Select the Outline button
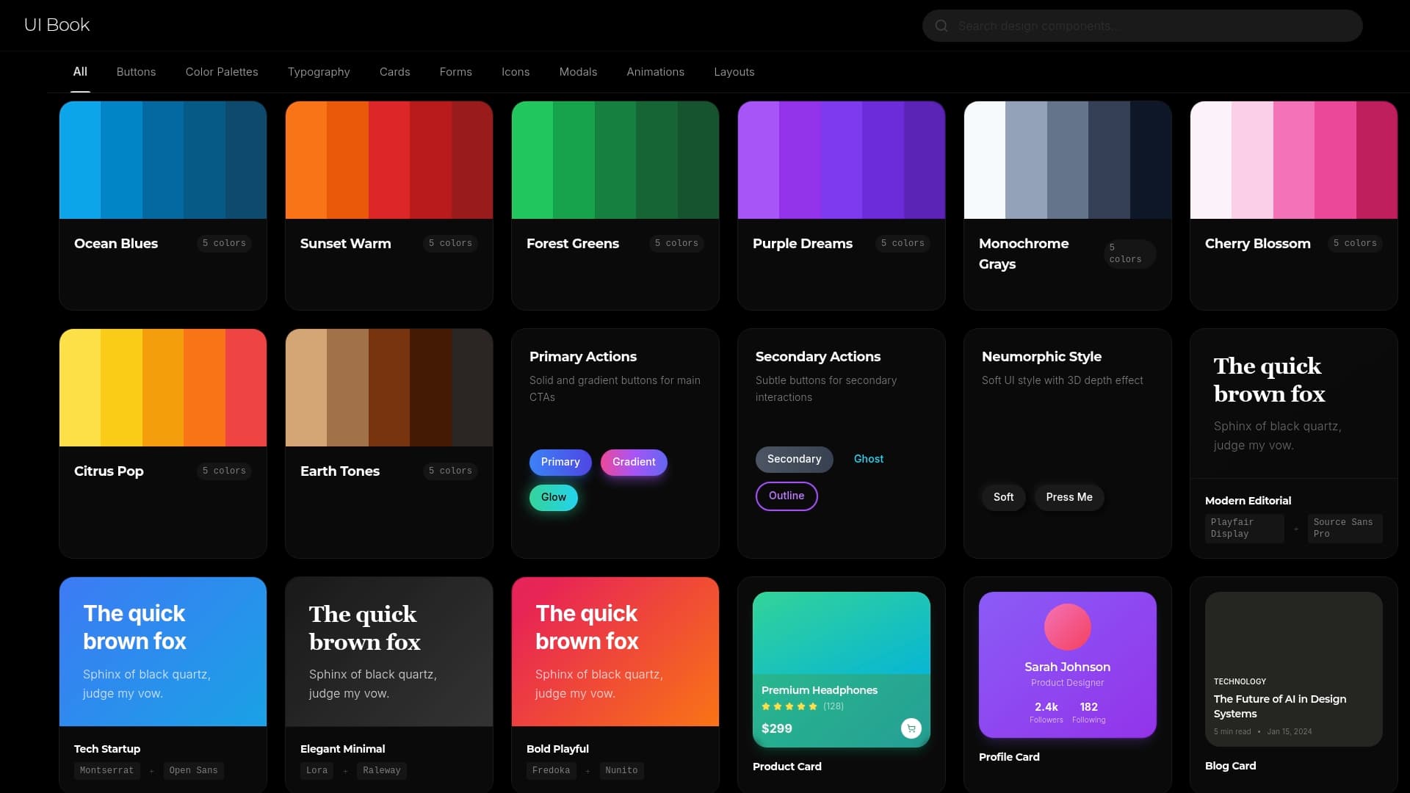Viewport: 1410px width, 793px height. pos(786,496)
